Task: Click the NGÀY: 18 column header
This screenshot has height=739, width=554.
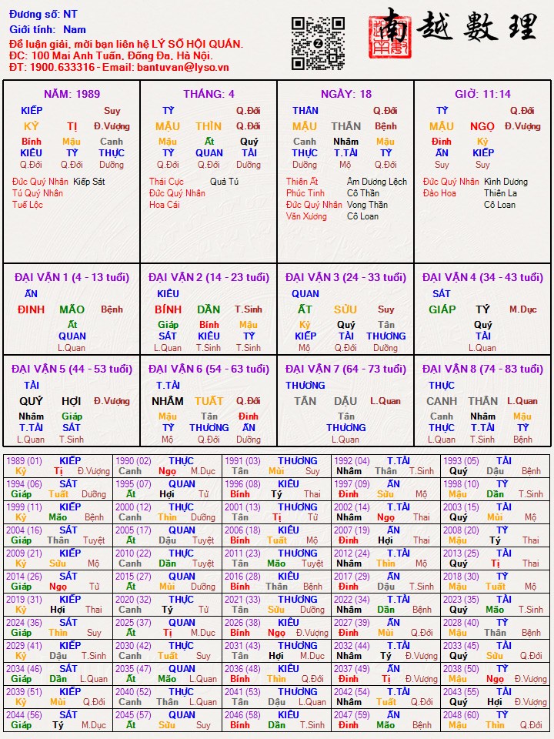Action: click(345, 94)
